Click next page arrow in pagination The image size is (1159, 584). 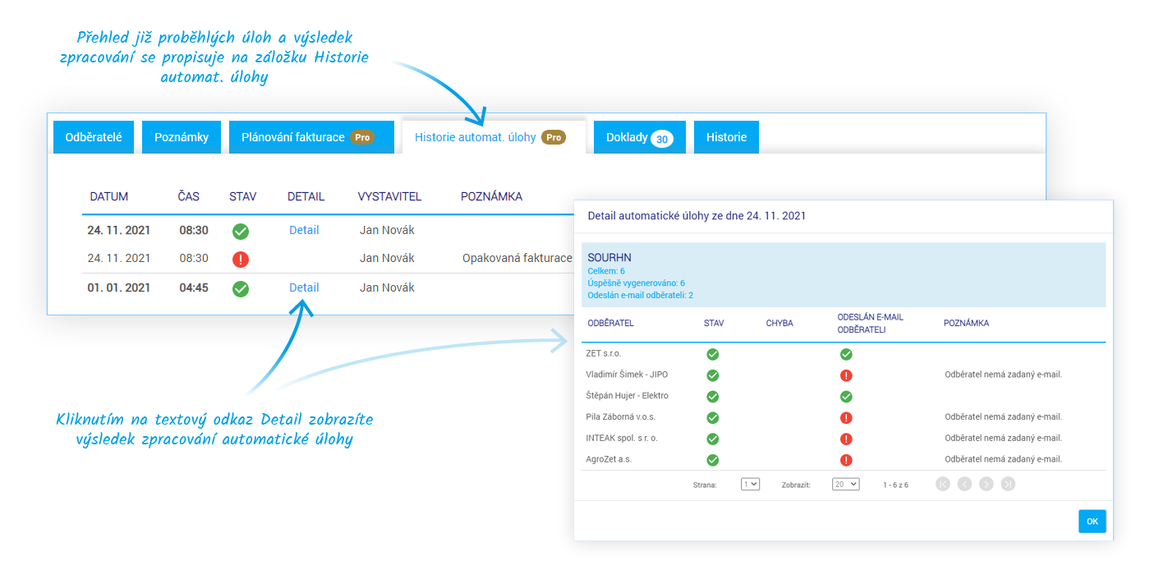[x=987, y=484]
